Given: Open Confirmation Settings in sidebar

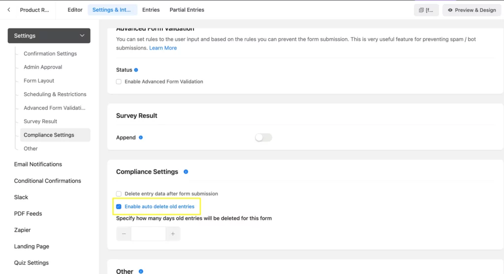Looking at the screenshot, I should (x=50, y=54).
